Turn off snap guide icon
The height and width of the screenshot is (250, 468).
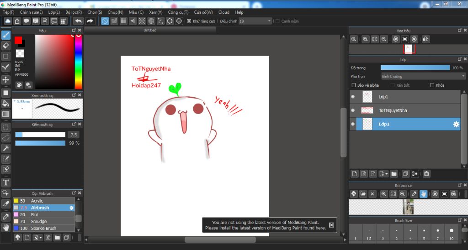click(105, 21)
